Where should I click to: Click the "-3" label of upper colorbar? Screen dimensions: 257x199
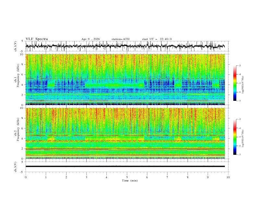click(x=239, y=65)
